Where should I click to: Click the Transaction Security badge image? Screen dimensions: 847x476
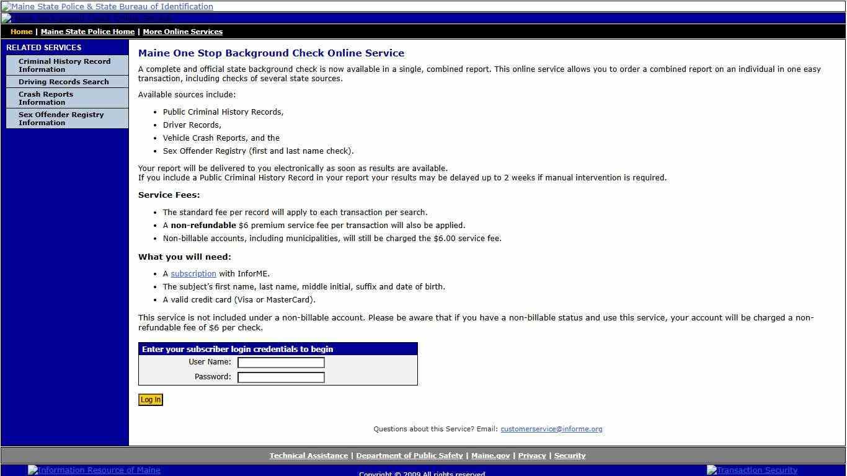coord(752,470)
